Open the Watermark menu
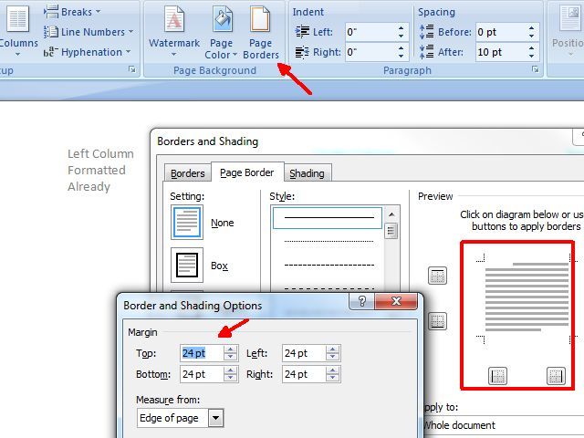The height and width of the screenshot is (438, 584). tap(174, 32)
